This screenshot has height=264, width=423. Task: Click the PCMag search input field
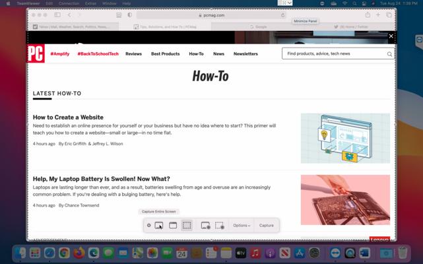click(x=333, y=53)
